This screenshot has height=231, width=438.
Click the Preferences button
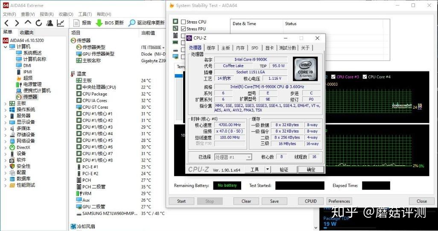339,201
